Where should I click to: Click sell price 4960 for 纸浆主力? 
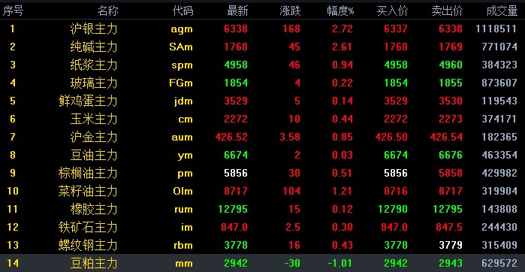click(x=451, y=65)
